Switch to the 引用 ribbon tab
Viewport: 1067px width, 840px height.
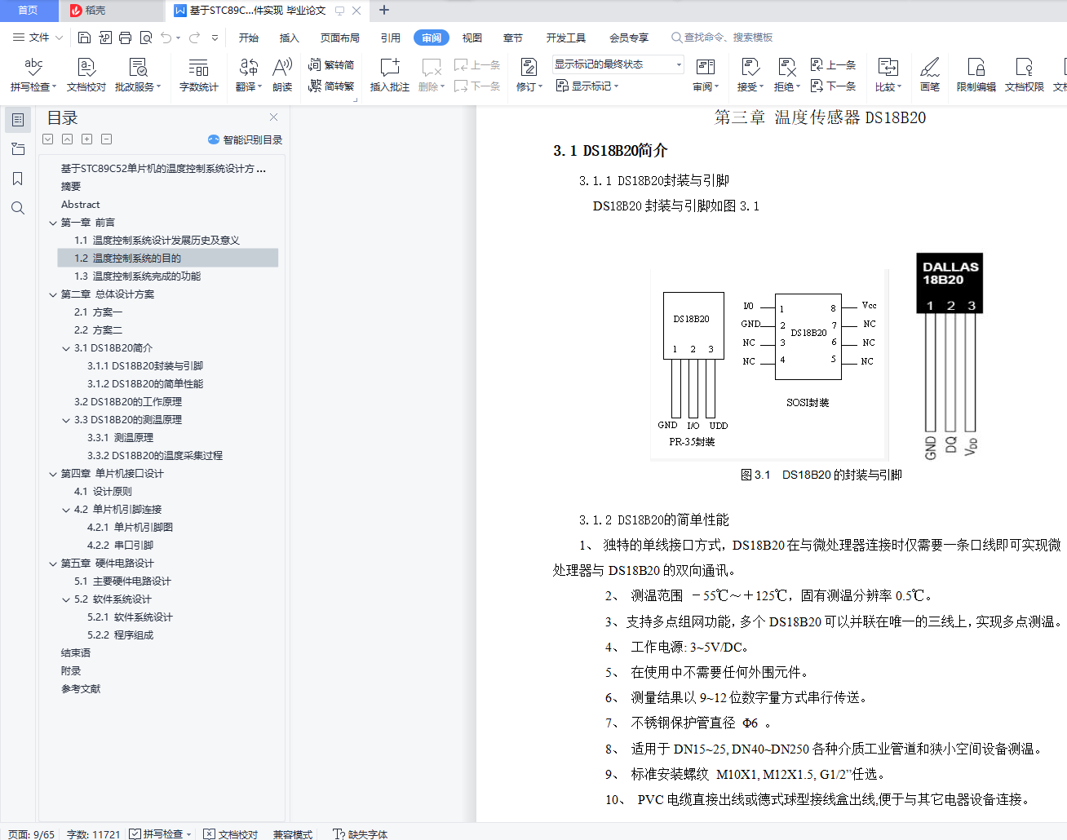coord(391,38)
